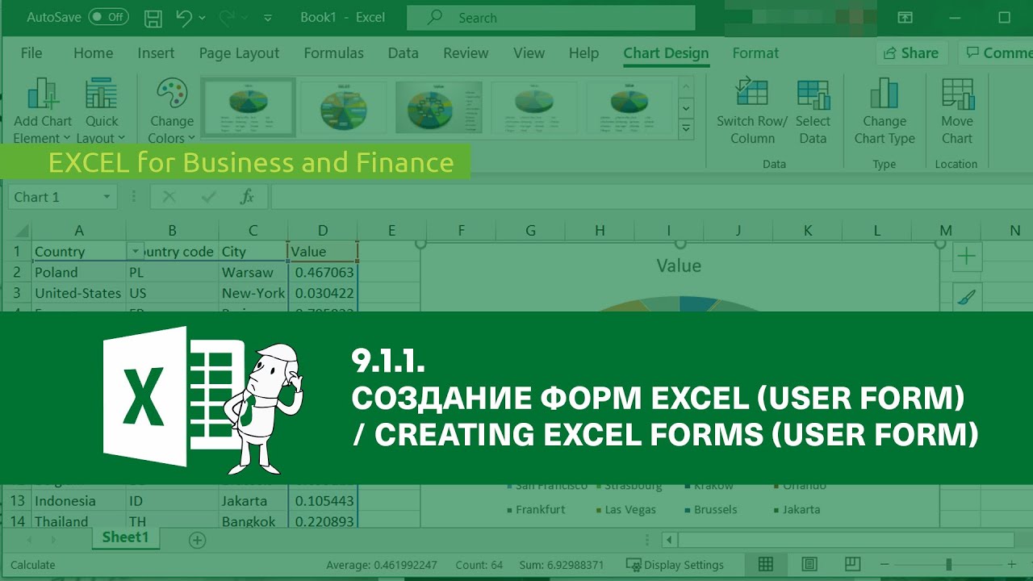Select the Chart Design tab
This screenshot has height=581, width=1033.
click(666, 53)
